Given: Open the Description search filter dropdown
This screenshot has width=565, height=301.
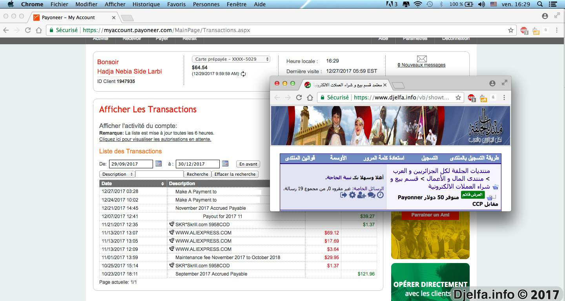Looking at the screenshot, I should tap(117, 174).
